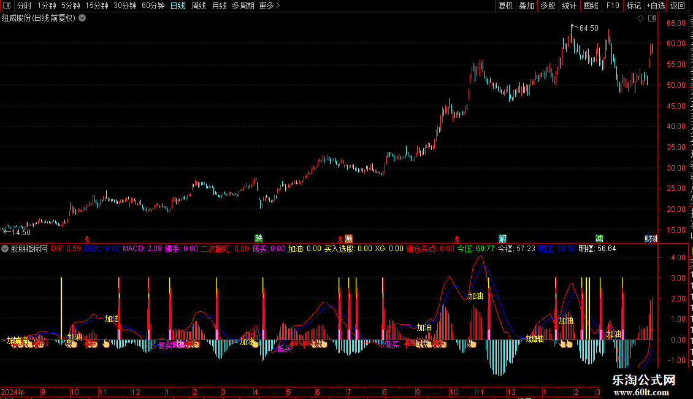Select the 1分钟 period tab
693x399 pixels.
pos(47,6)
